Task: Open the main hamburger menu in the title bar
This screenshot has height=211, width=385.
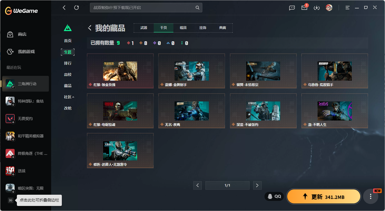Action: [x=348, y=8]
